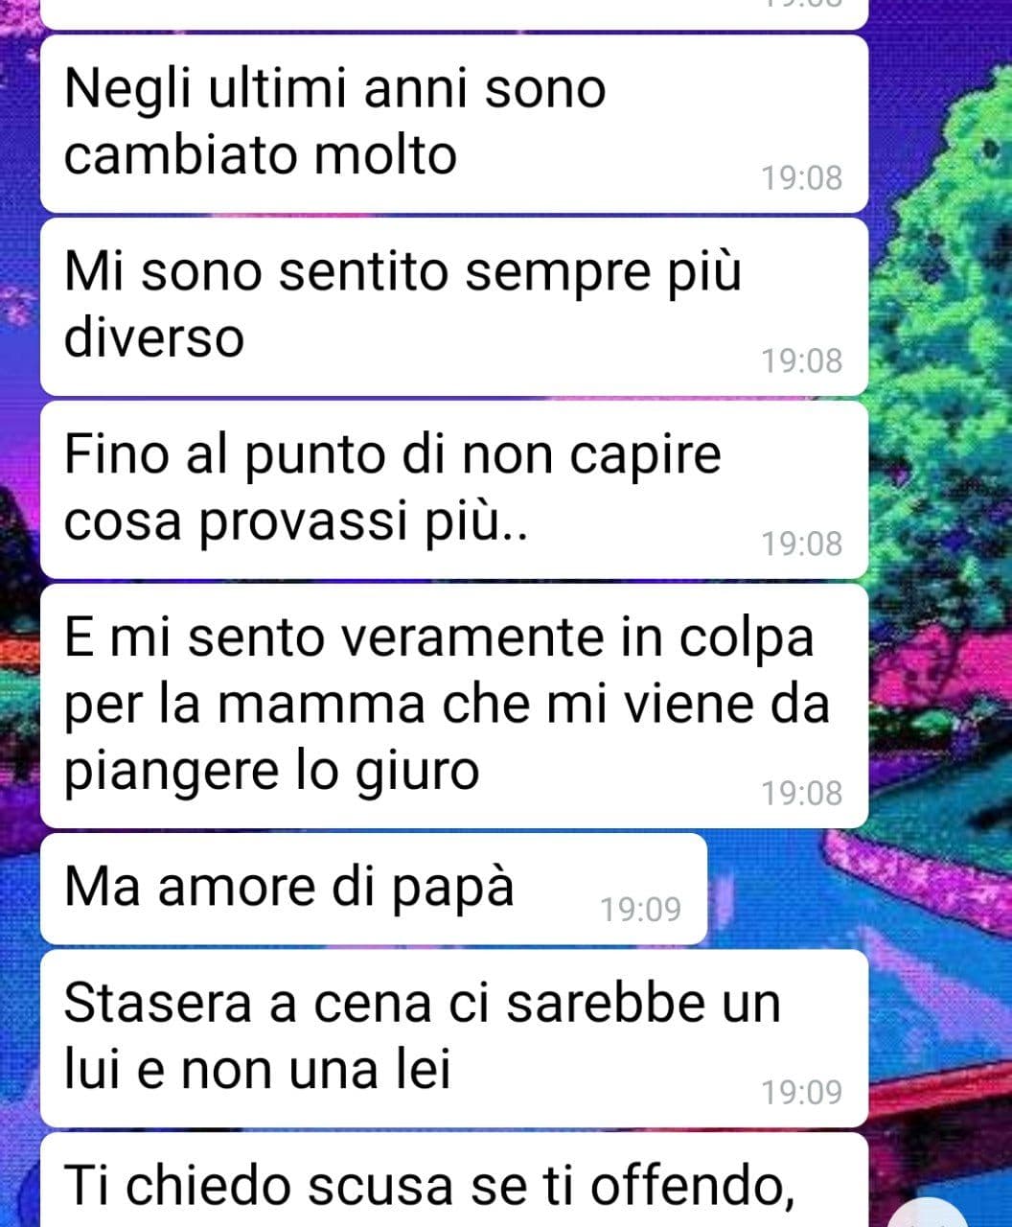Click the partially visible message bubble at top
This screenshot has width=1012, height=1227.
pos(454,14)
